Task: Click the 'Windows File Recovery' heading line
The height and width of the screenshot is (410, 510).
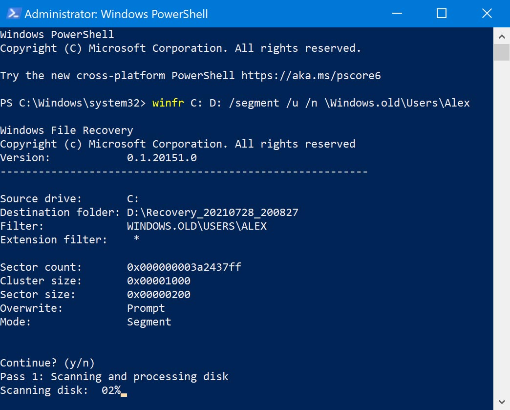Action: [66, 130]
